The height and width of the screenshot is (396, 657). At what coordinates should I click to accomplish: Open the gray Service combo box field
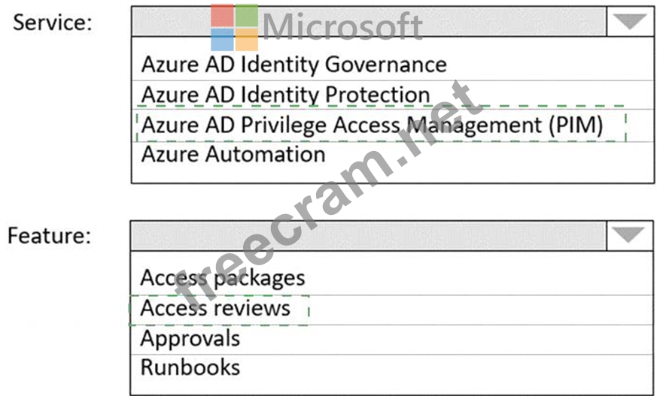tap(369, 21)
